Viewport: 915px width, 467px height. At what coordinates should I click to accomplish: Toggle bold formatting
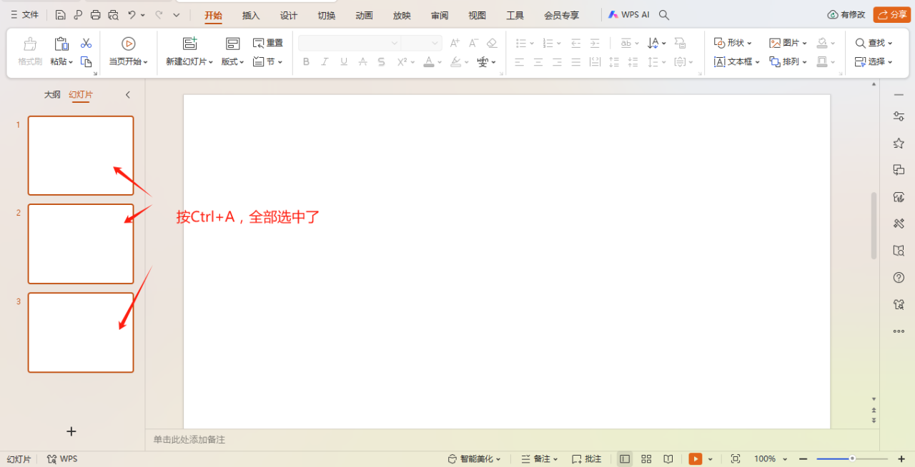[x=306, y=61]
